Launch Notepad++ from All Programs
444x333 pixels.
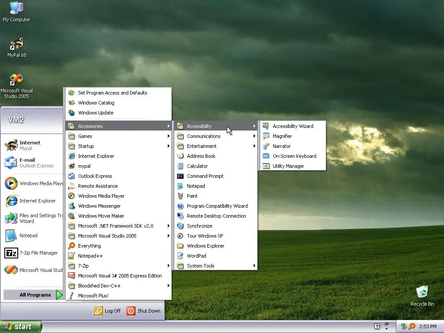click(118, 256)
